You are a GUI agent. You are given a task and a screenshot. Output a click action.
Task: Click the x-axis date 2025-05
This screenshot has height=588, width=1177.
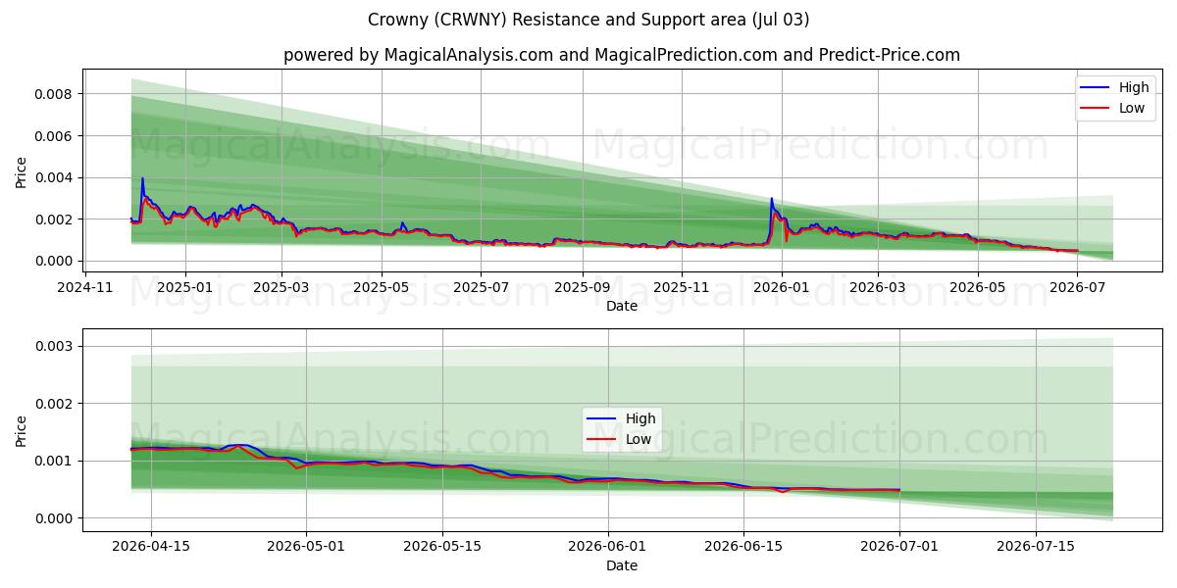[381, 287]
